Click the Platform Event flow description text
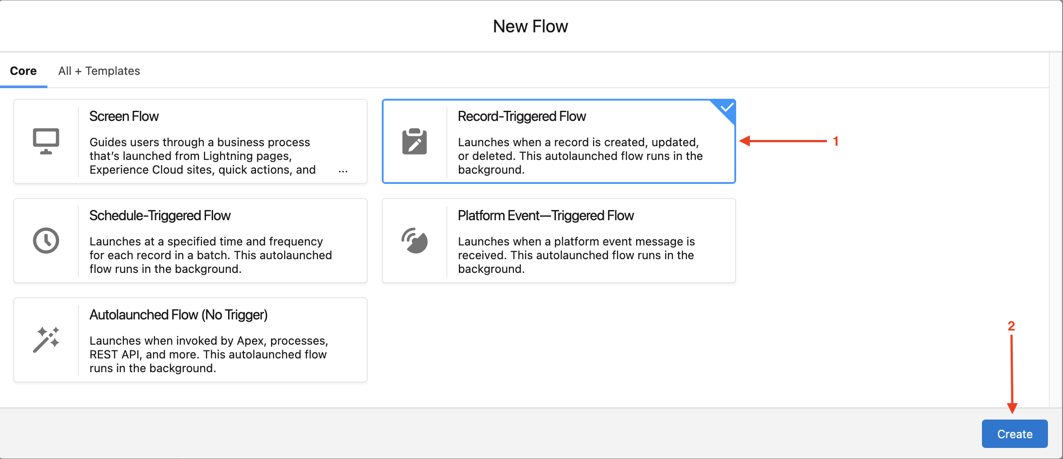 pyautogui.click(x=576, y=255)
